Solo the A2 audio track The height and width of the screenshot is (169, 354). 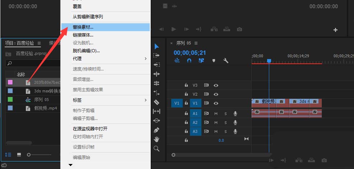coord(225,123)
